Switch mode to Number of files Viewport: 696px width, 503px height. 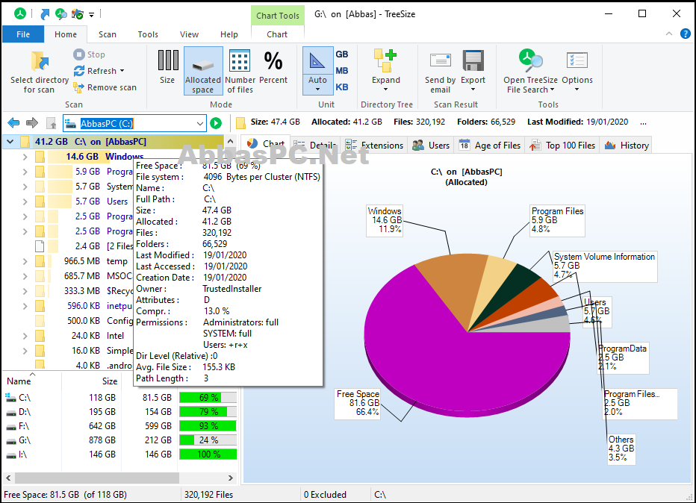pyautogui.click(x=240, y=71)
